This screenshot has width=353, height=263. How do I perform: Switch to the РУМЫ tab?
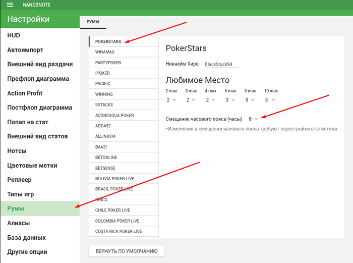(93, 22)
